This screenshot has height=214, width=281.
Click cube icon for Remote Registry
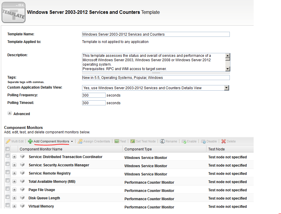pos(22,173)
